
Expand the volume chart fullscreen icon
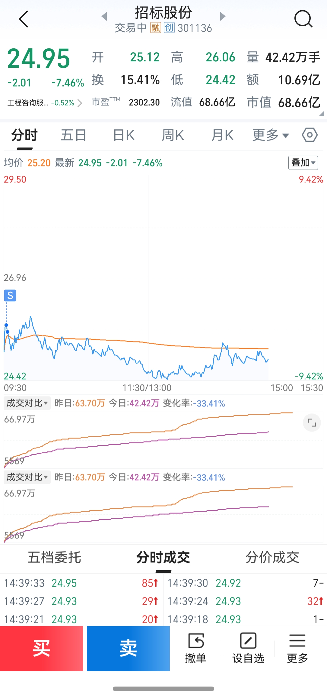tap(312, 422)
